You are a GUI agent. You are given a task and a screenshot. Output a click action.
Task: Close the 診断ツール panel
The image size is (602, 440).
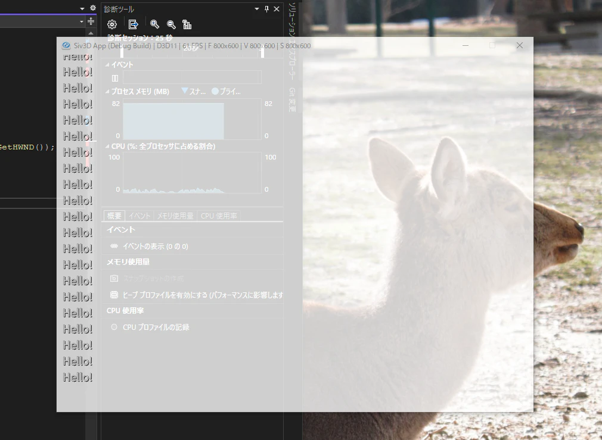click(x=277, y=9)
